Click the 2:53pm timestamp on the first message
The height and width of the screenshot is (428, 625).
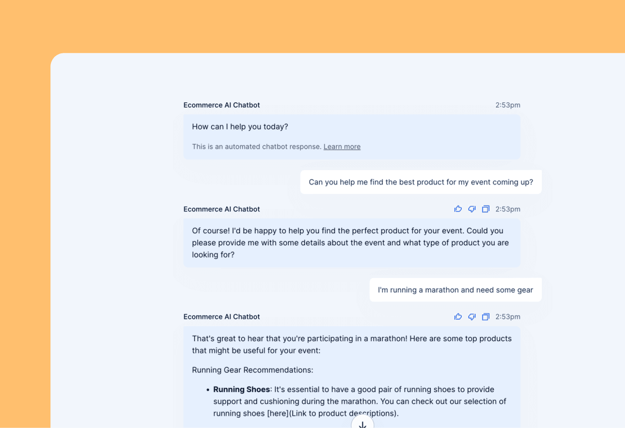tap(507, 105)
